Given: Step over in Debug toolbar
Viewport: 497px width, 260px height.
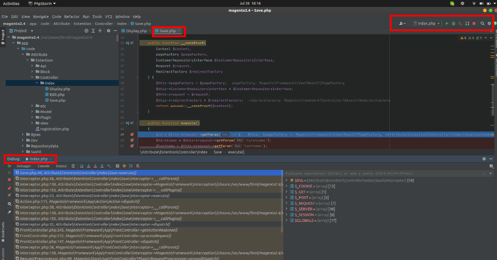Looking at the screenshot, I should [x=82, y=166].
